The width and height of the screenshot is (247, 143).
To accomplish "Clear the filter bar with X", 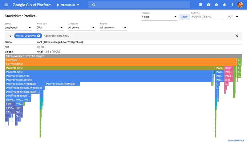I will [236, 36].
